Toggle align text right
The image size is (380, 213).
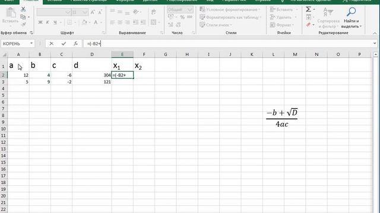pyautogui.click(x=128, y=22)
